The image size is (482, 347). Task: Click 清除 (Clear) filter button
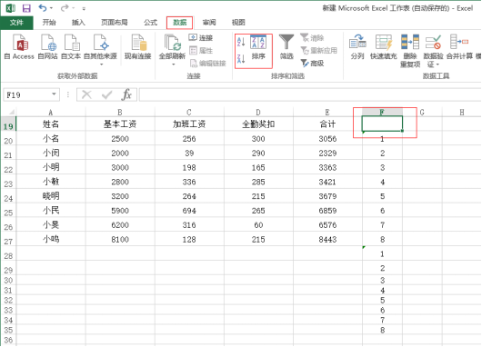click(x=312, y=38)
